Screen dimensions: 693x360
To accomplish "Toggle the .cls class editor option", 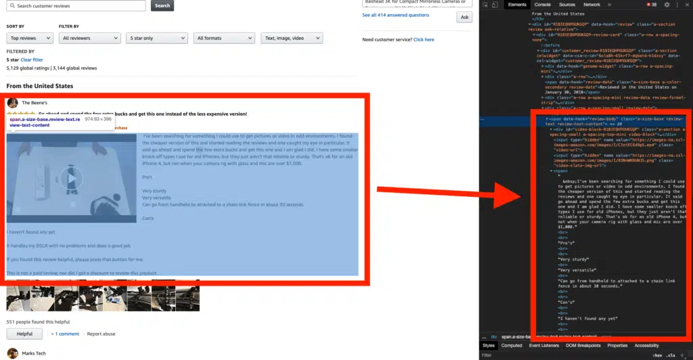I will click(x=671, y=355).
